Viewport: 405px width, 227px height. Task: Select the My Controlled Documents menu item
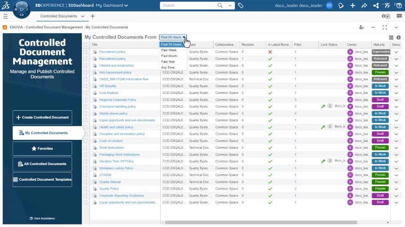pyautogui.click(x=46, y=133)
